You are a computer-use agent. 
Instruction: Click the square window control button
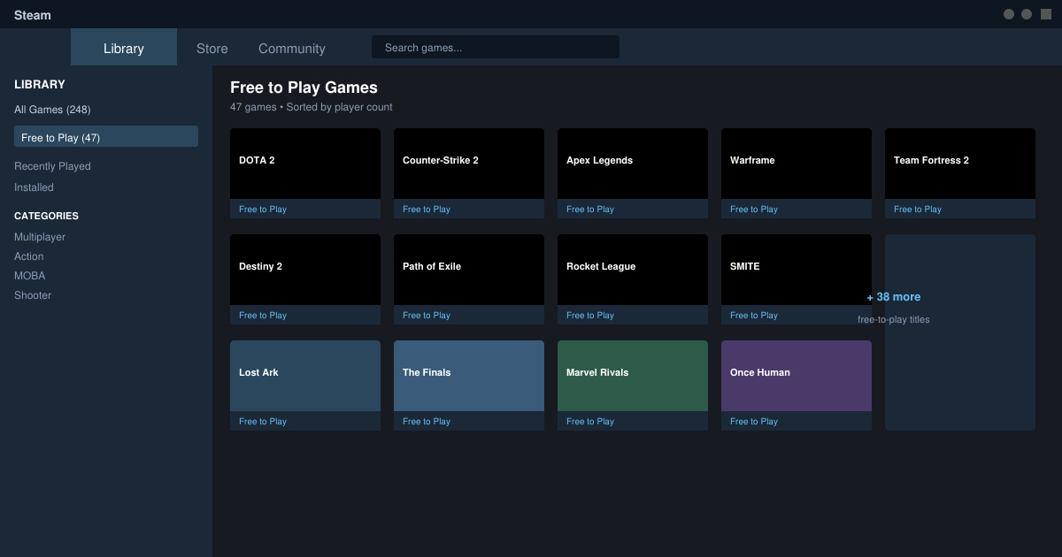[x=1046, y=14]
